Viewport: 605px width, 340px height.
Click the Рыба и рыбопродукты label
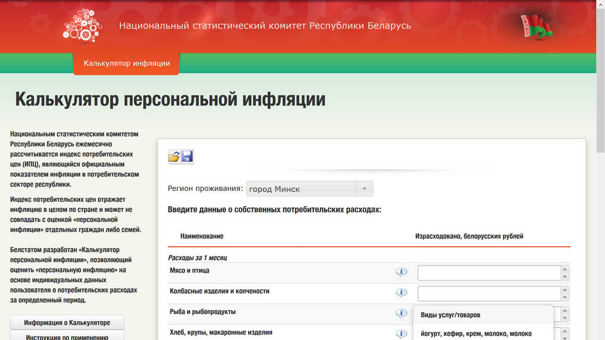click(x=203, y=312)
